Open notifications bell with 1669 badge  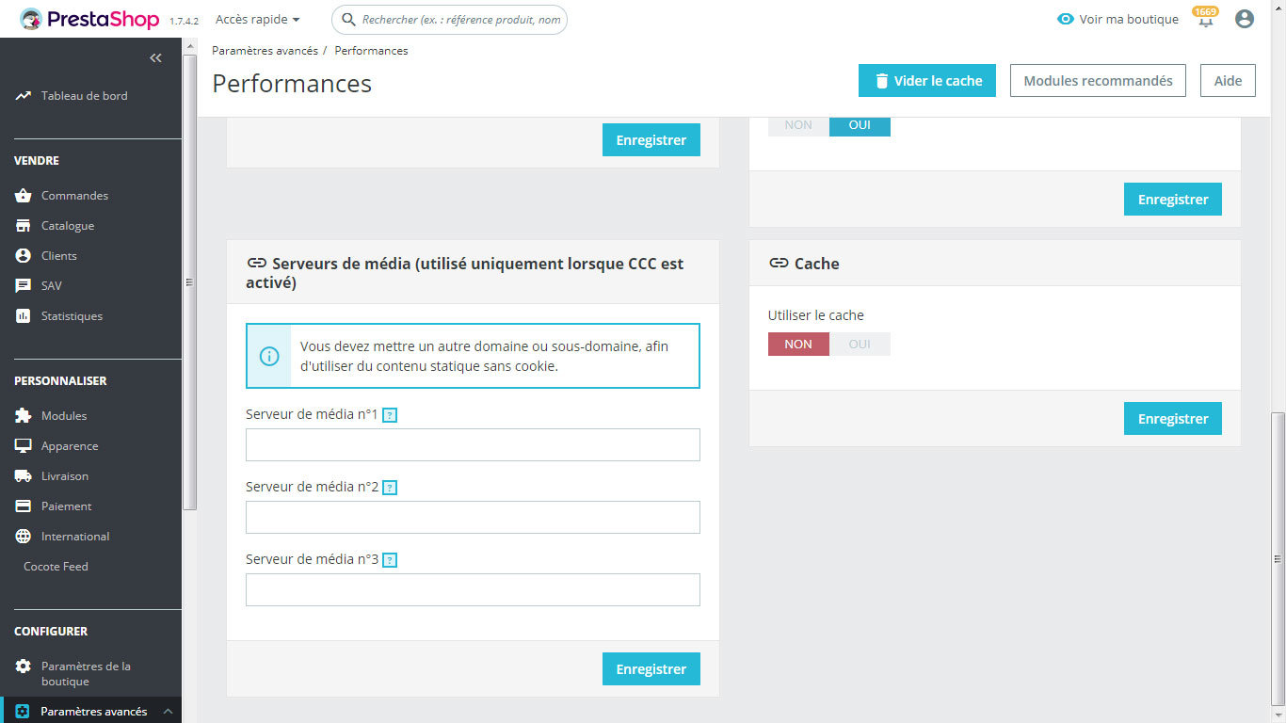1205,18
